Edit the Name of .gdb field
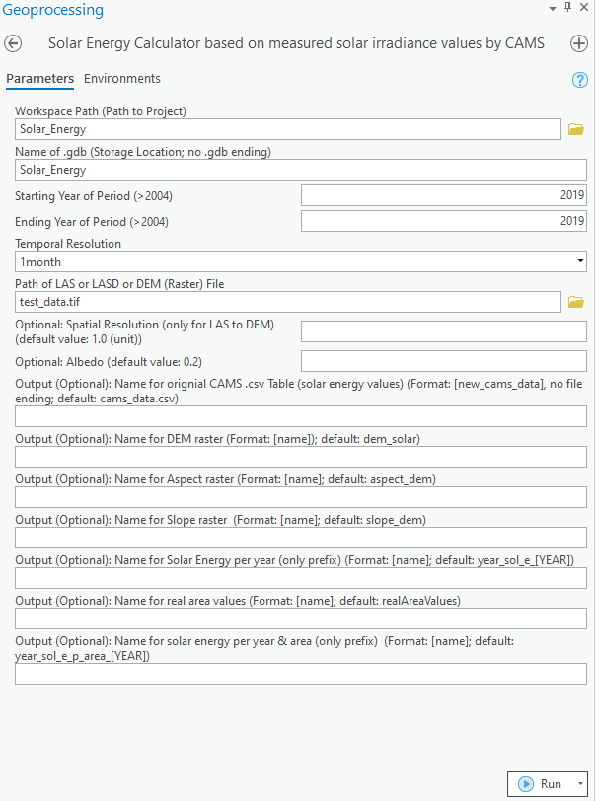The height and width of the screenshot is (801, 596). [296, 170]
